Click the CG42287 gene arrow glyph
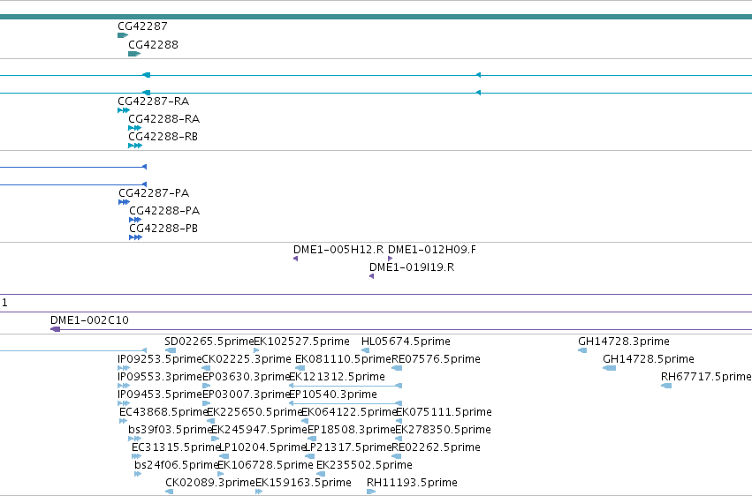The image size is (752, 496). point(123,35)
